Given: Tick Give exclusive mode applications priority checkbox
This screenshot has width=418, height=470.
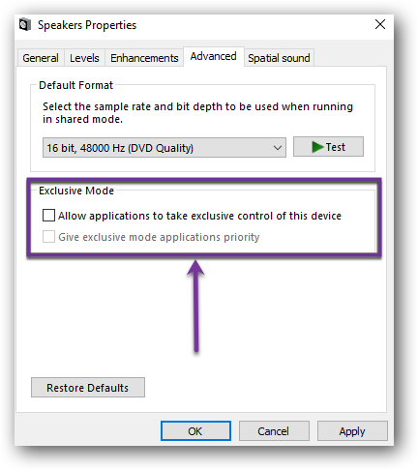Looking at the screenshot, I should click(x=48, y=237).
